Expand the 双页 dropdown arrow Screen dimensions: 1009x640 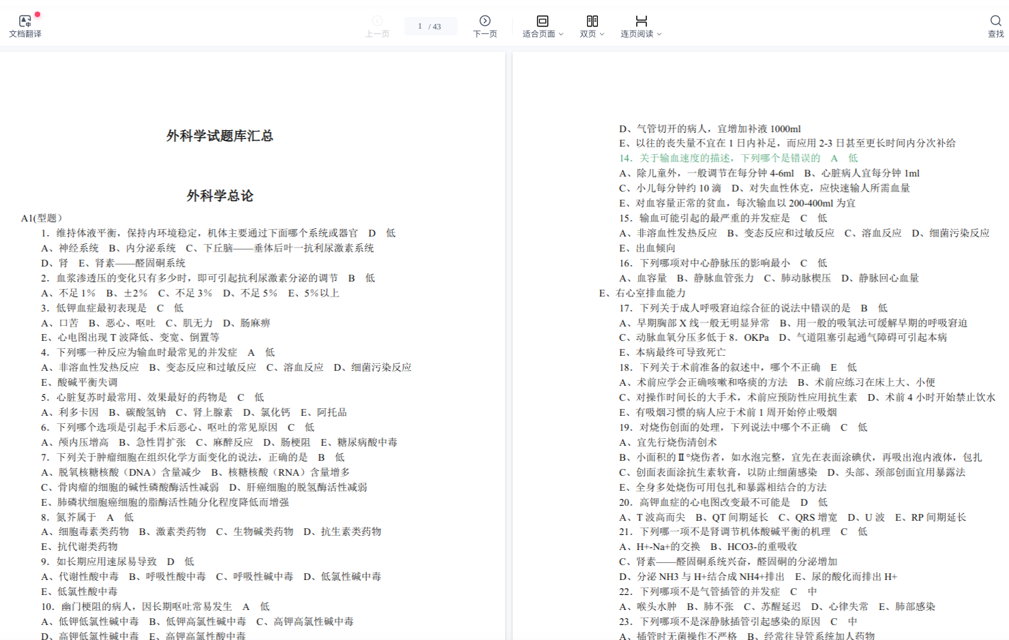click(x=602, y=34)
